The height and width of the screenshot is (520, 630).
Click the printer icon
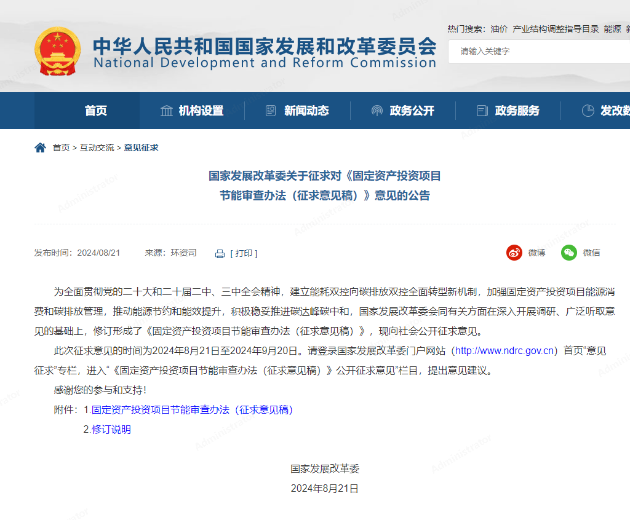click(x=220, y=253)
